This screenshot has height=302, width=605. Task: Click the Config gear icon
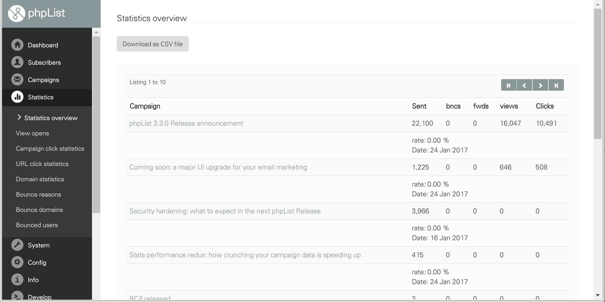[x=17, y=262]
